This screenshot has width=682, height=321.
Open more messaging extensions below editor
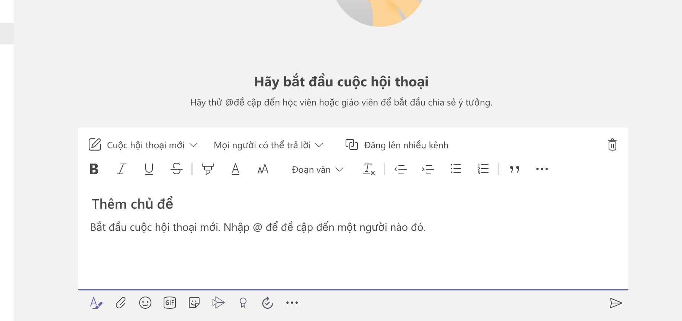[x=292, y=303]
